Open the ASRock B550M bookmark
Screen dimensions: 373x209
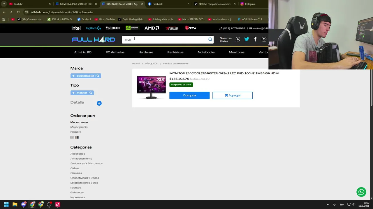60,19
